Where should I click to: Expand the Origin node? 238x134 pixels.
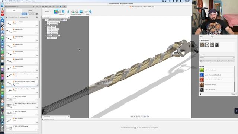46,26
